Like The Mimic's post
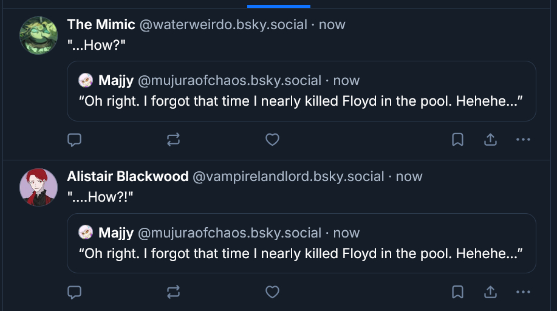Viewport: 557px width, 311px height. coord(273,140)
